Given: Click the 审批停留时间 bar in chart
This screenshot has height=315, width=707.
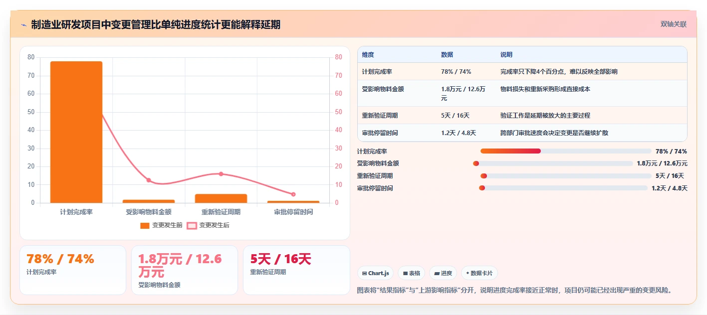Looking at the screenshot, I should click(293, 202).
